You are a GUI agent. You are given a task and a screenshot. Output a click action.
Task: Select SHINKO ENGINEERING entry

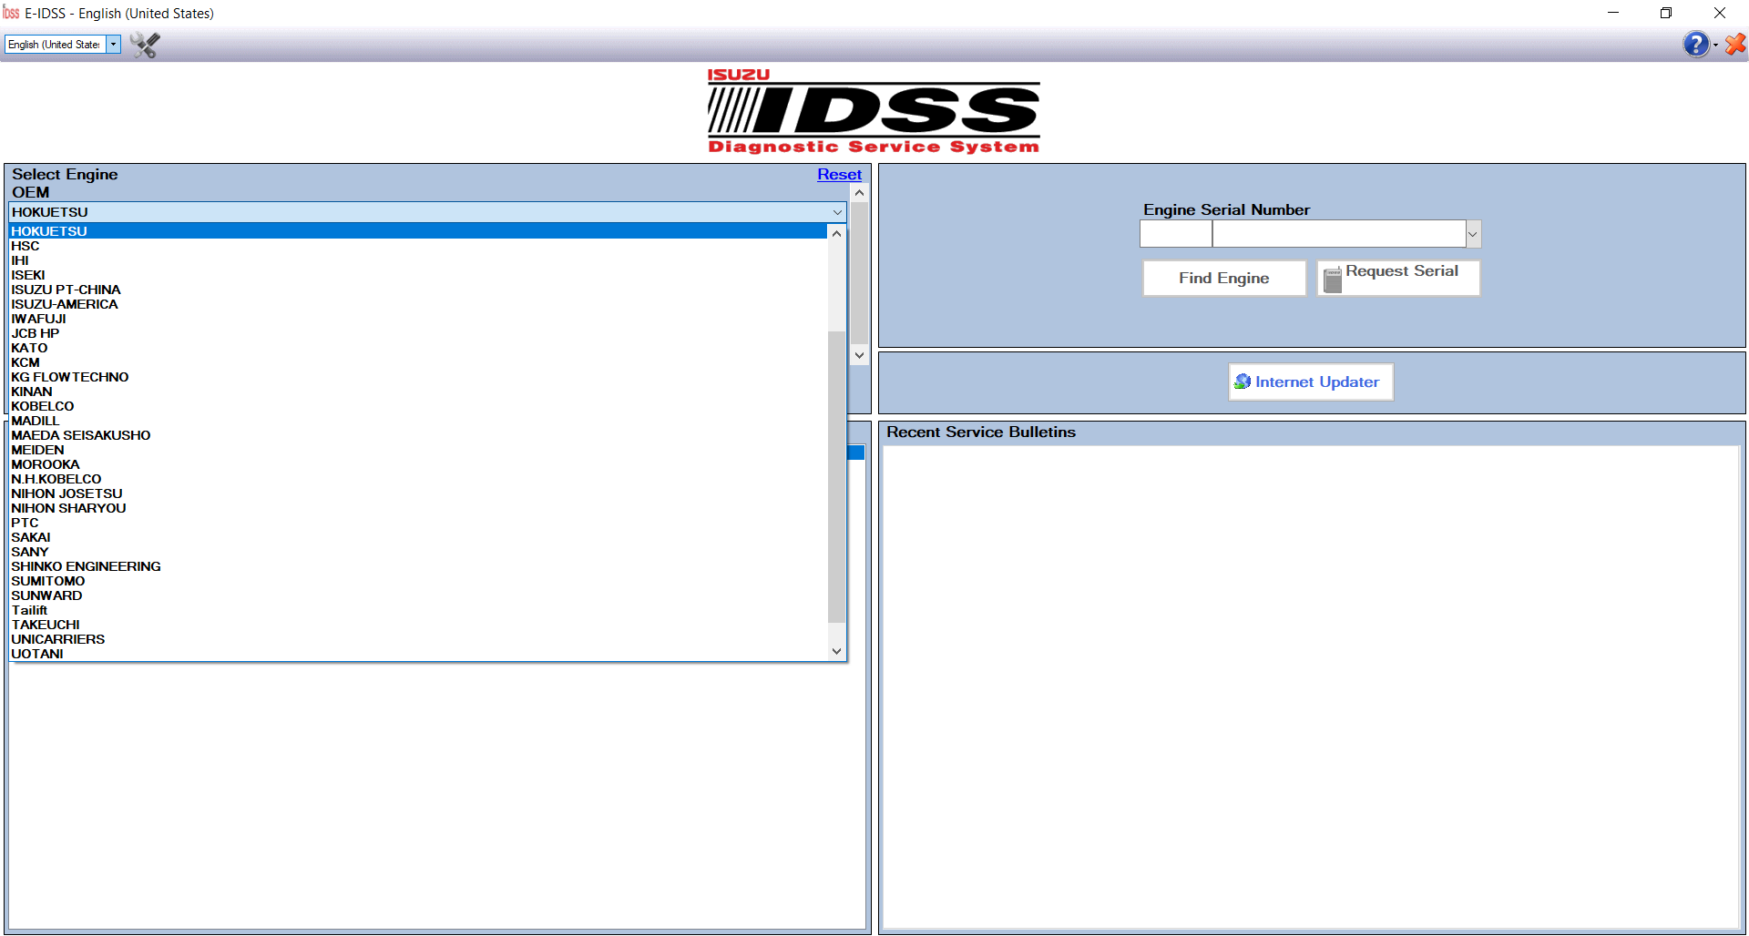click(418, 566)
